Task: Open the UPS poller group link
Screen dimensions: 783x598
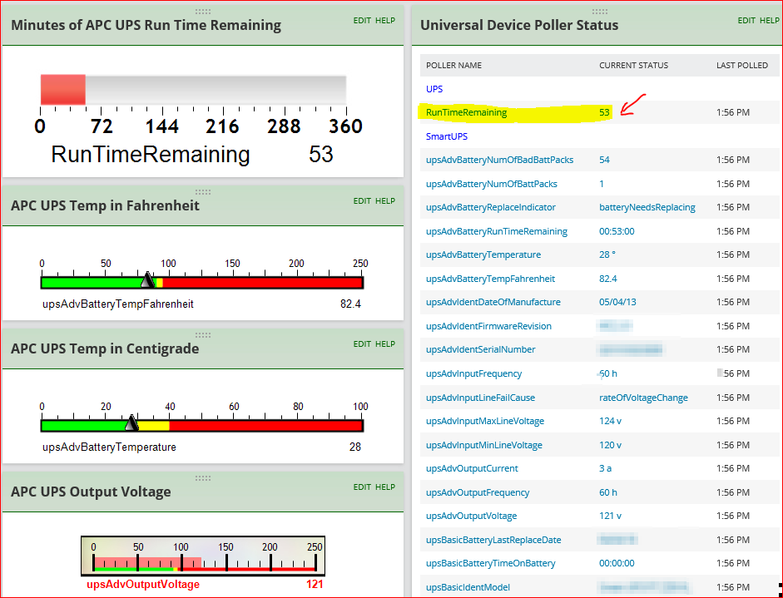Action: point(434,89)
